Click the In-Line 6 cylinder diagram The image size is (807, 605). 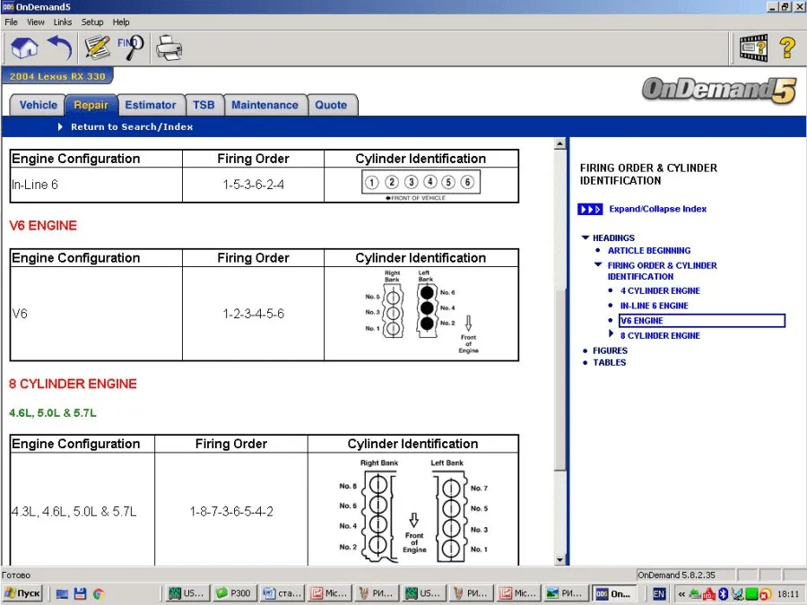click(x=421, y=185)
